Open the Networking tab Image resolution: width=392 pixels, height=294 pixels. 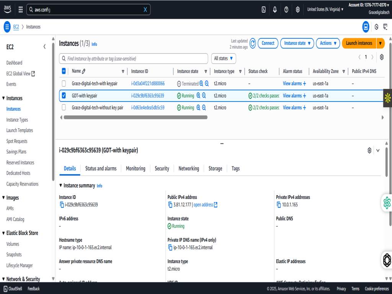189,168
